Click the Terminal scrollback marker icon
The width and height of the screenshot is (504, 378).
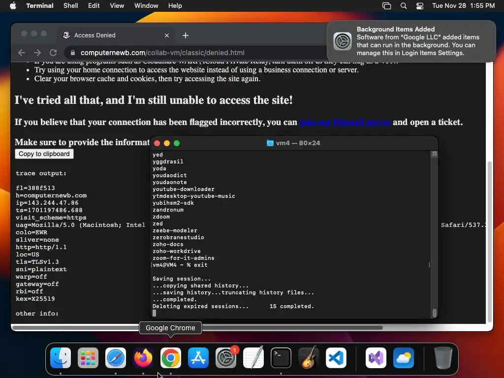coord(434,154)
